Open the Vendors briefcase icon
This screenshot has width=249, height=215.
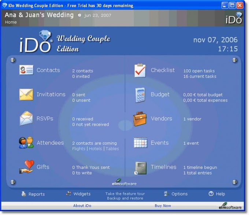[140, 119]
